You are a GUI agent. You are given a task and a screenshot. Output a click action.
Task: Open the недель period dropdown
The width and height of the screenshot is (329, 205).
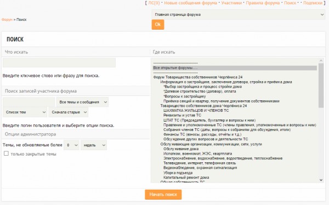point(94,145)
